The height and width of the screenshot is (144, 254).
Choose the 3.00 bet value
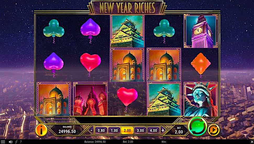[x=140, y=130]
